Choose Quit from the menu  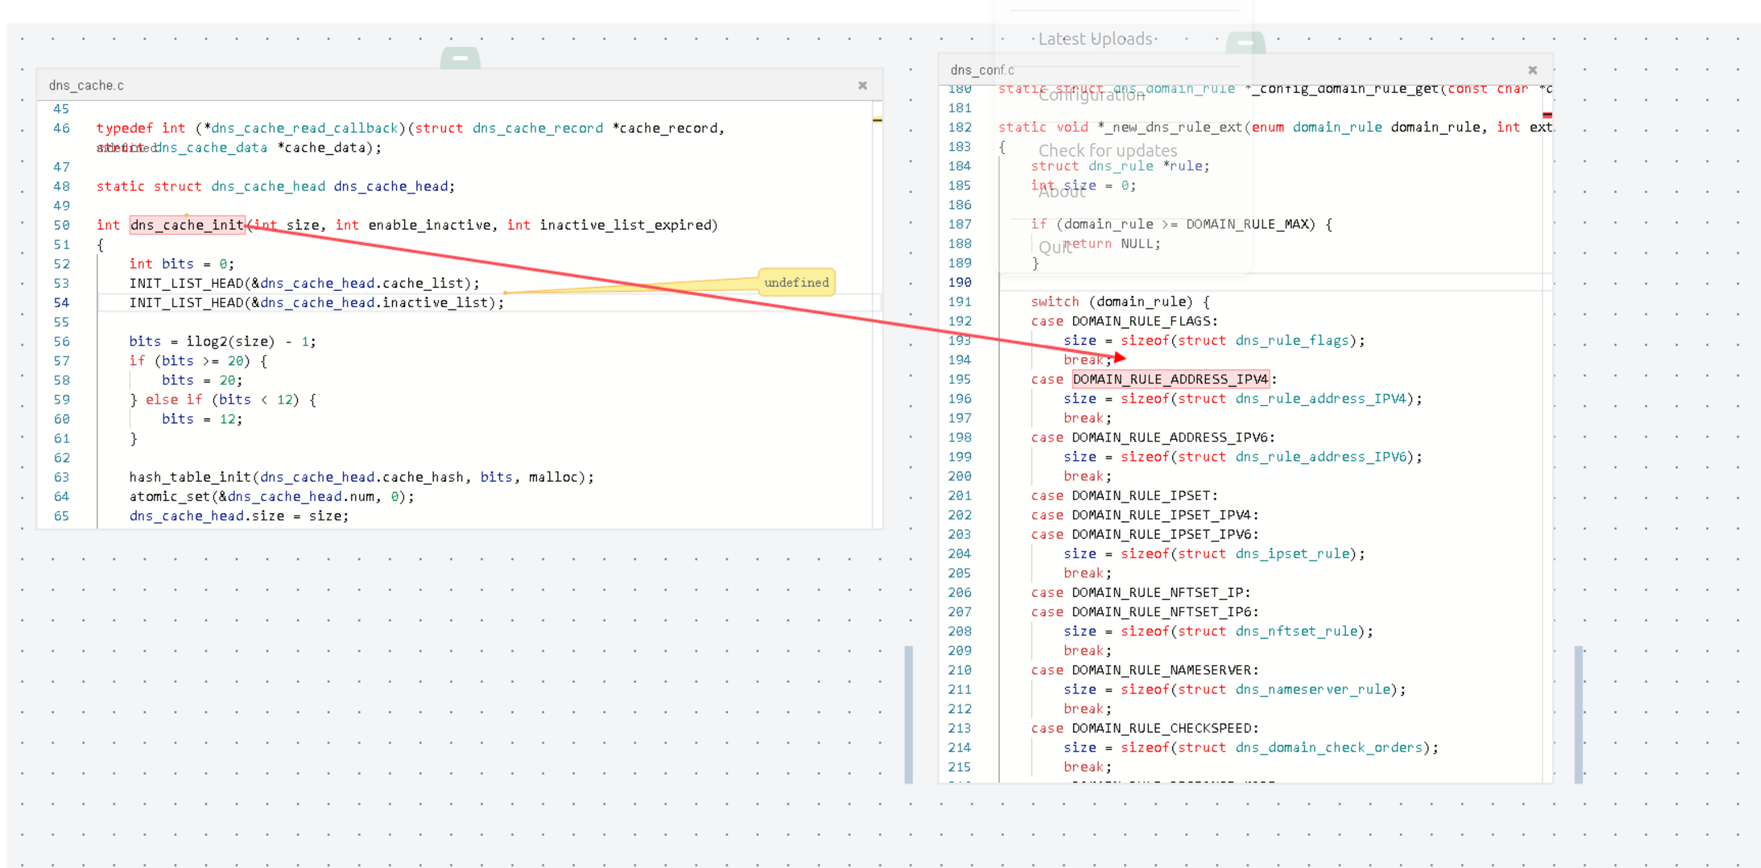point(1055,247)
